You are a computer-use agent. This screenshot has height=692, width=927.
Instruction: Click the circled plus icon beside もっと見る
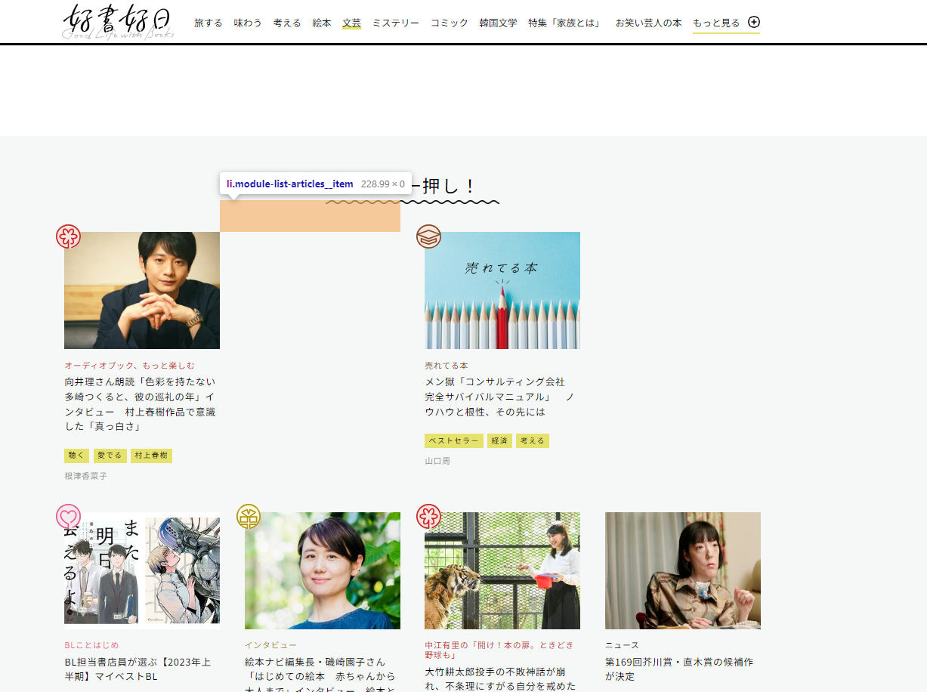(x=753, y=22)
